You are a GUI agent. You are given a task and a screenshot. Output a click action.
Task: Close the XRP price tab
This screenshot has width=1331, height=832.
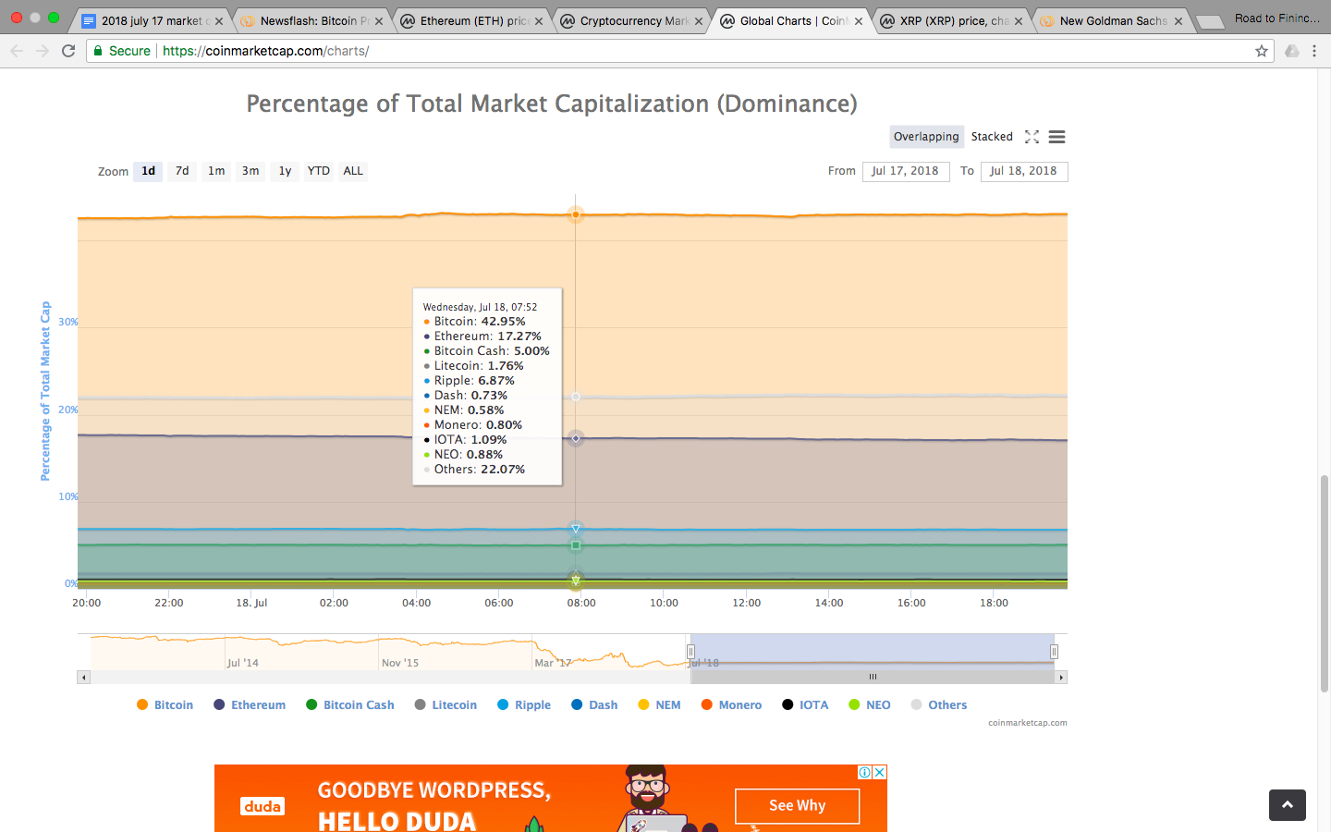pyautogui.click(x=1019, y=21)
